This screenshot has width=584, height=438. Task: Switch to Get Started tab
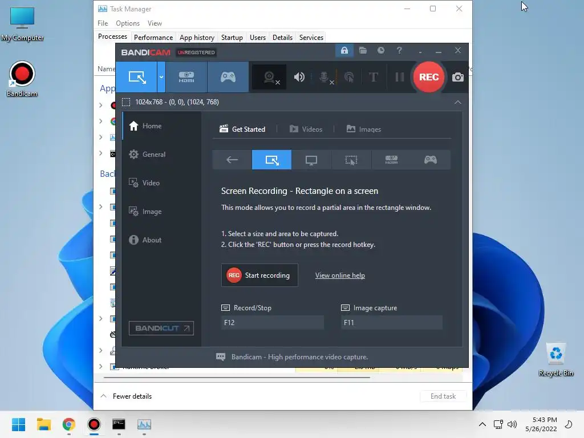[x=242, y=129]
